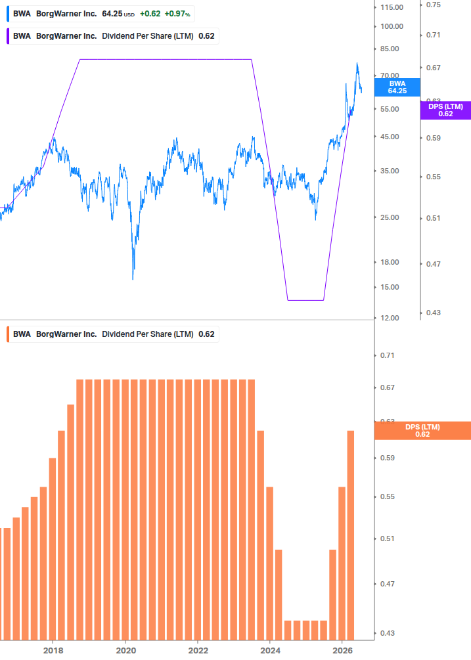The height and width of the screenshot is (660, 471).
Task: Click the 2018 label on the time axis
Action: pos(53,651)
